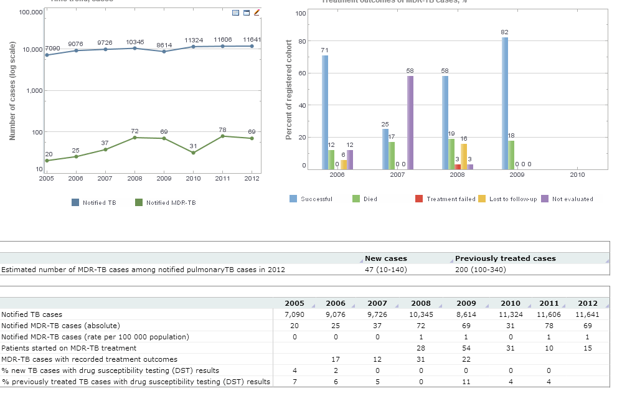Screen dimensions: 617x396
Task: Click the Notified MDR-TB cases (absolute) row label
Action: (60, 326)
